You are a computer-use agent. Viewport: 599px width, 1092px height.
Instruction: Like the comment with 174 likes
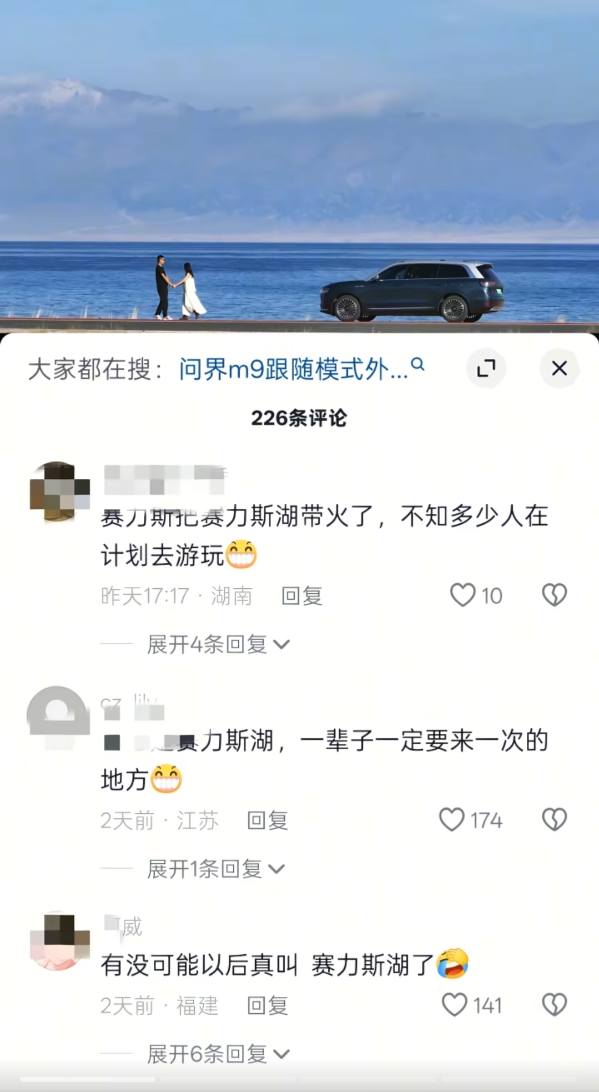451,820
